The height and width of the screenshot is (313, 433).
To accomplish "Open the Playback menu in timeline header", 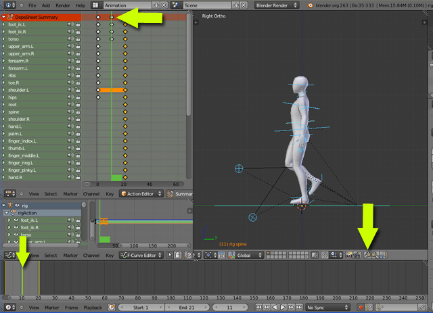I will click(x=93, y=308).
